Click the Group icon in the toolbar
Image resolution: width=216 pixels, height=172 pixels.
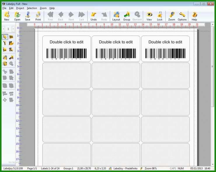tap(126, 16)
